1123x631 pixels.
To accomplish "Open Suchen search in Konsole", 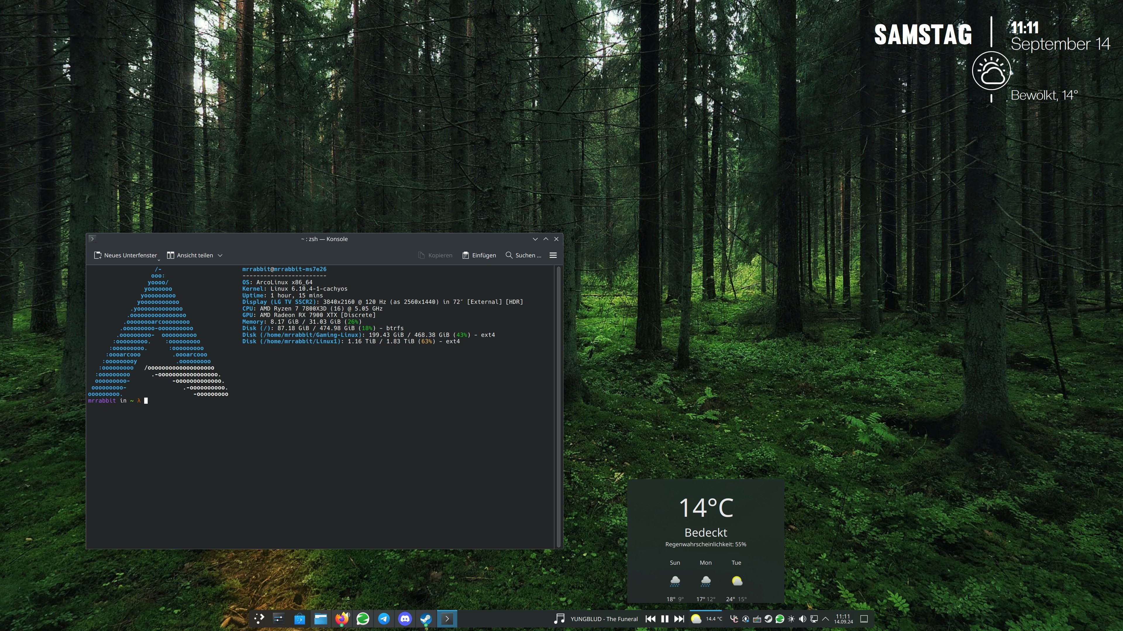I will point(523,256).
